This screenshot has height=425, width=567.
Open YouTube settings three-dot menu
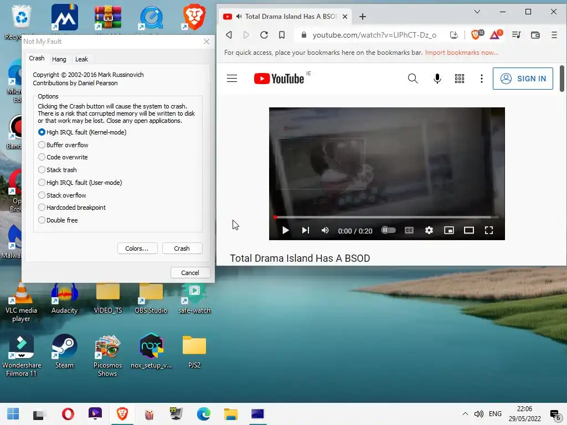(x=481, y=79)
